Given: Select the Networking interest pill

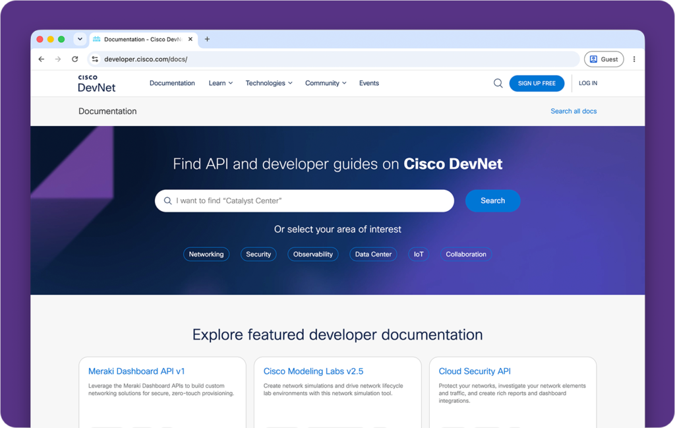Looking at the screenshot, I should (206, 254).
